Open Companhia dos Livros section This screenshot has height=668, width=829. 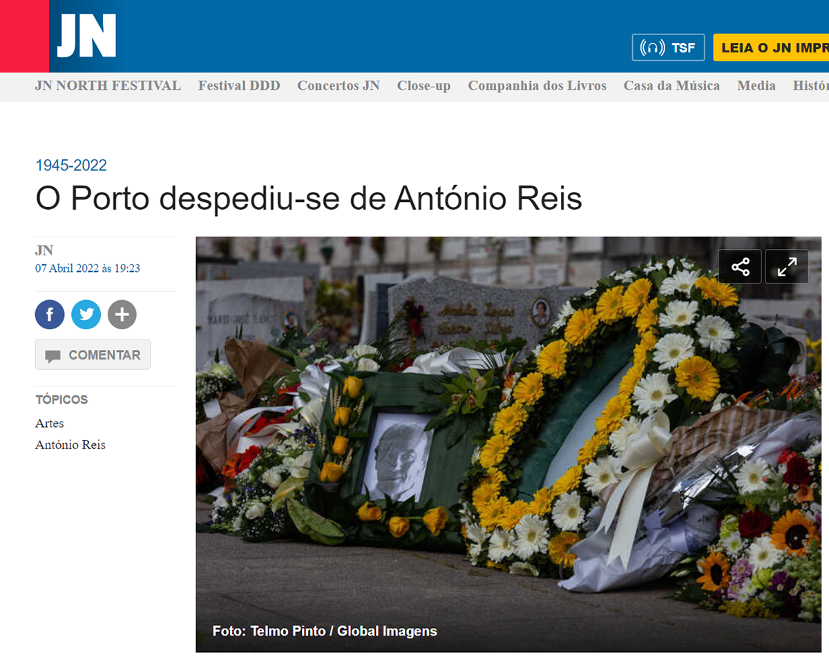pos(537,86)
